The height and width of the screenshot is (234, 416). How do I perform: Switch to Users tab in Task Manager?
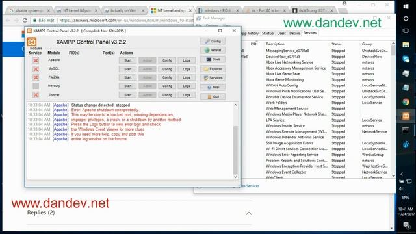pyautogui.click(x=281, y=33)
